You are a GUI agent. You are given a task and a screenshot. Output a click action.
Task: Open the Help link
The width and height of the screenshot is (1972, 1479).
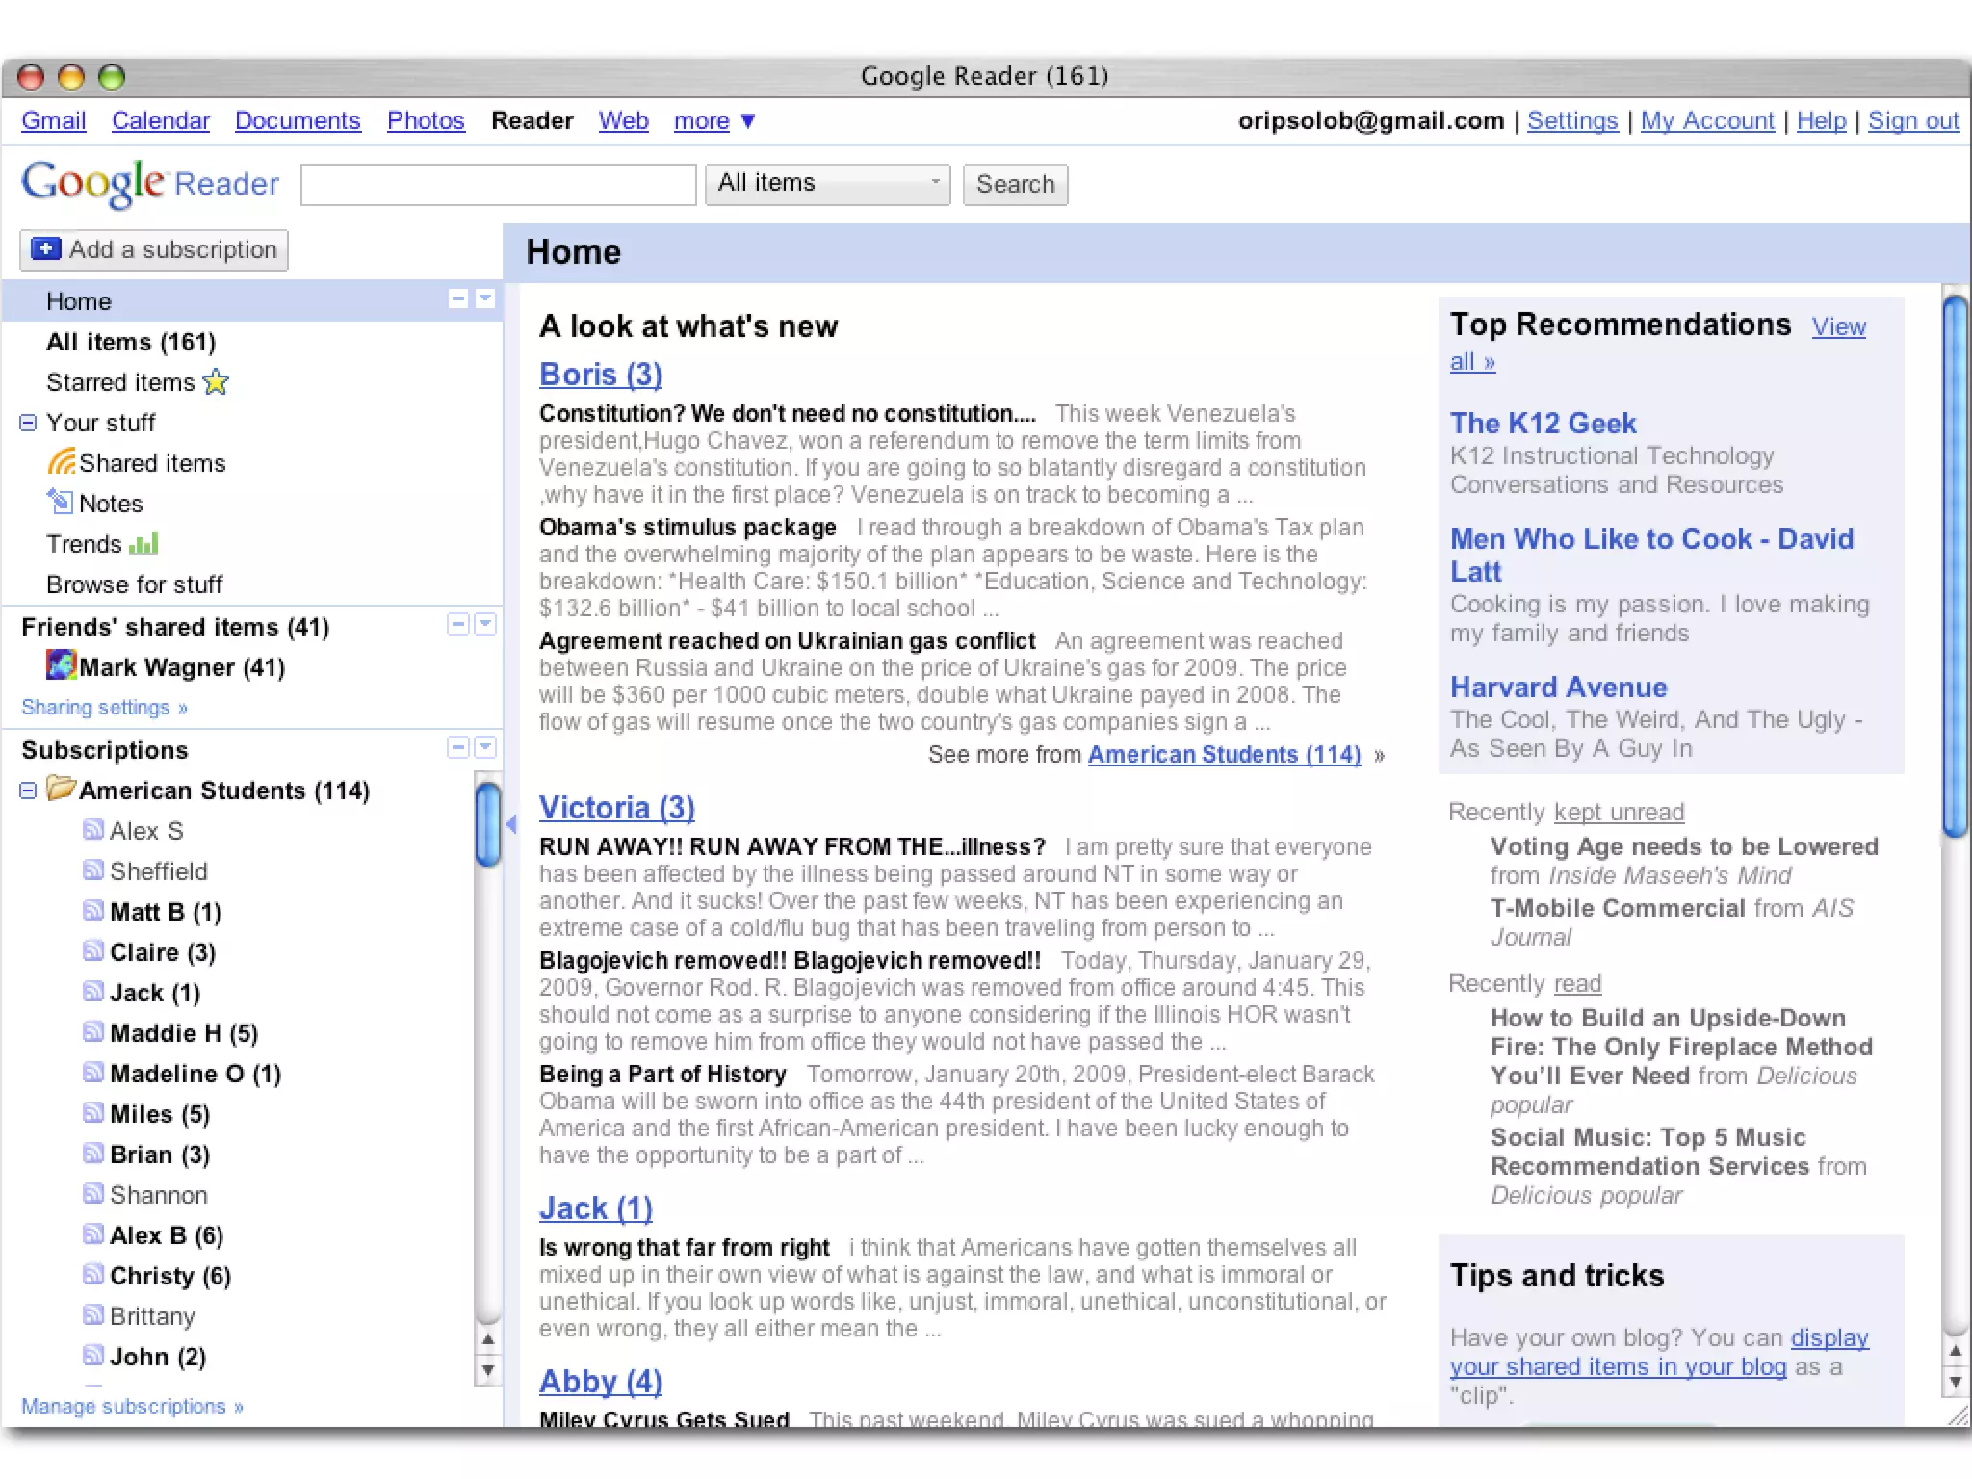coord(1821,121)
